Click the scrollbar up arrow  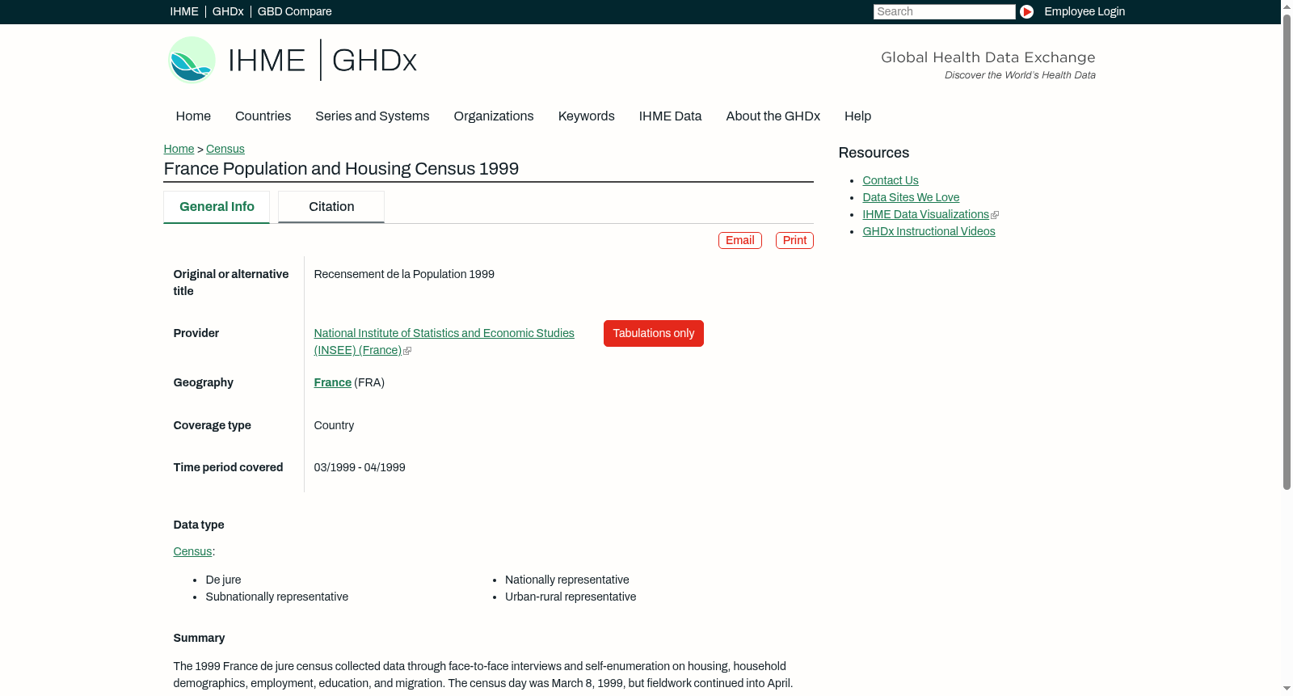click(1287, 6)
